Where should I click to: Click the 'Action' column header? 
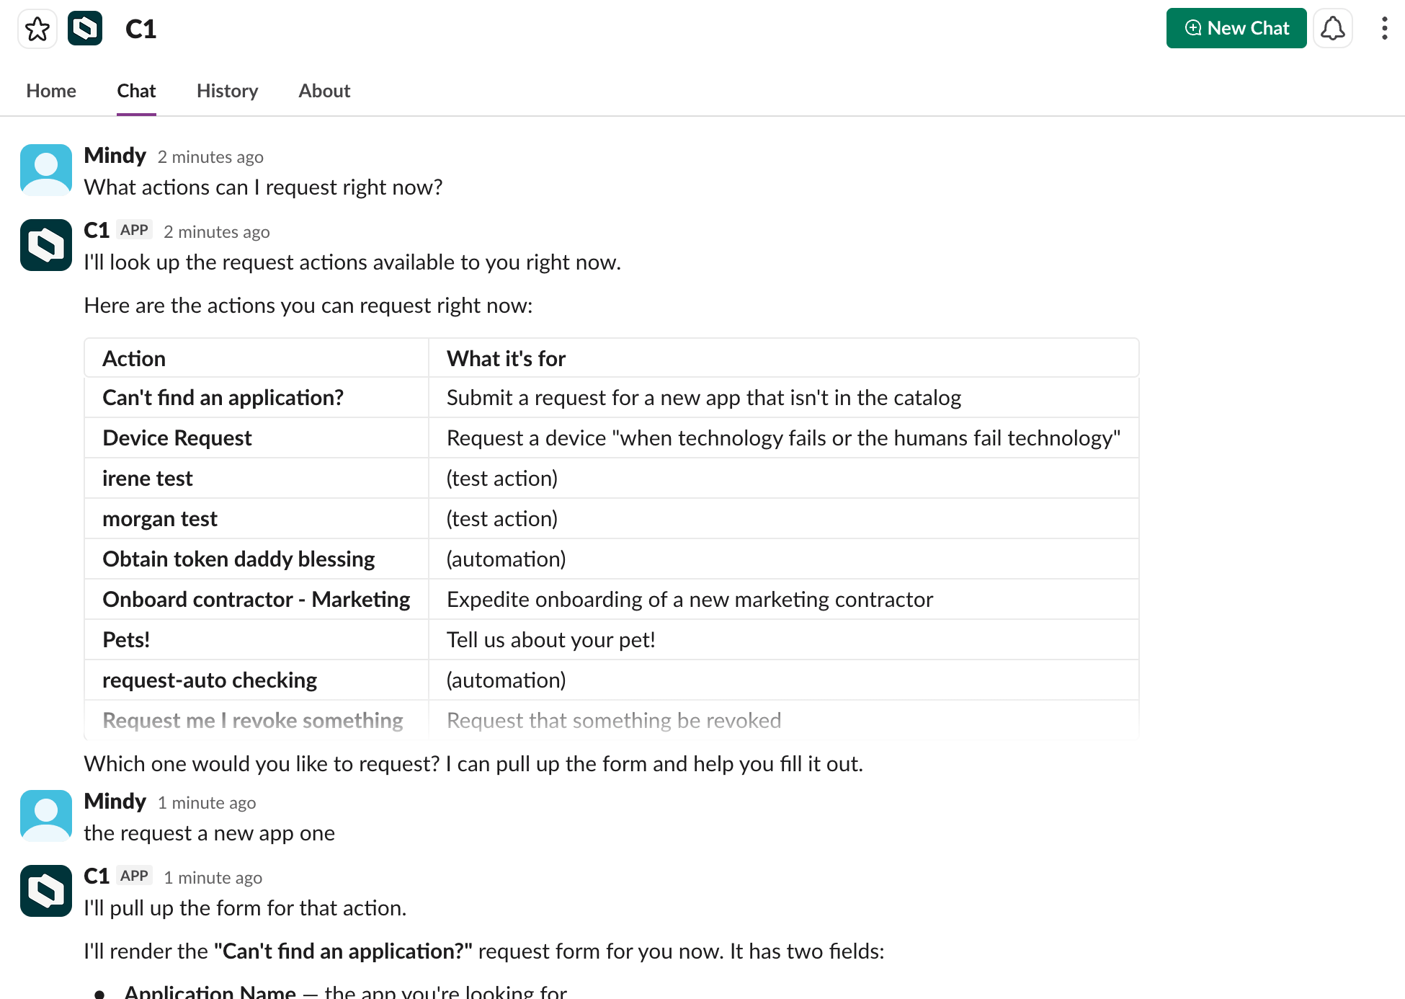tap(257, 358)
